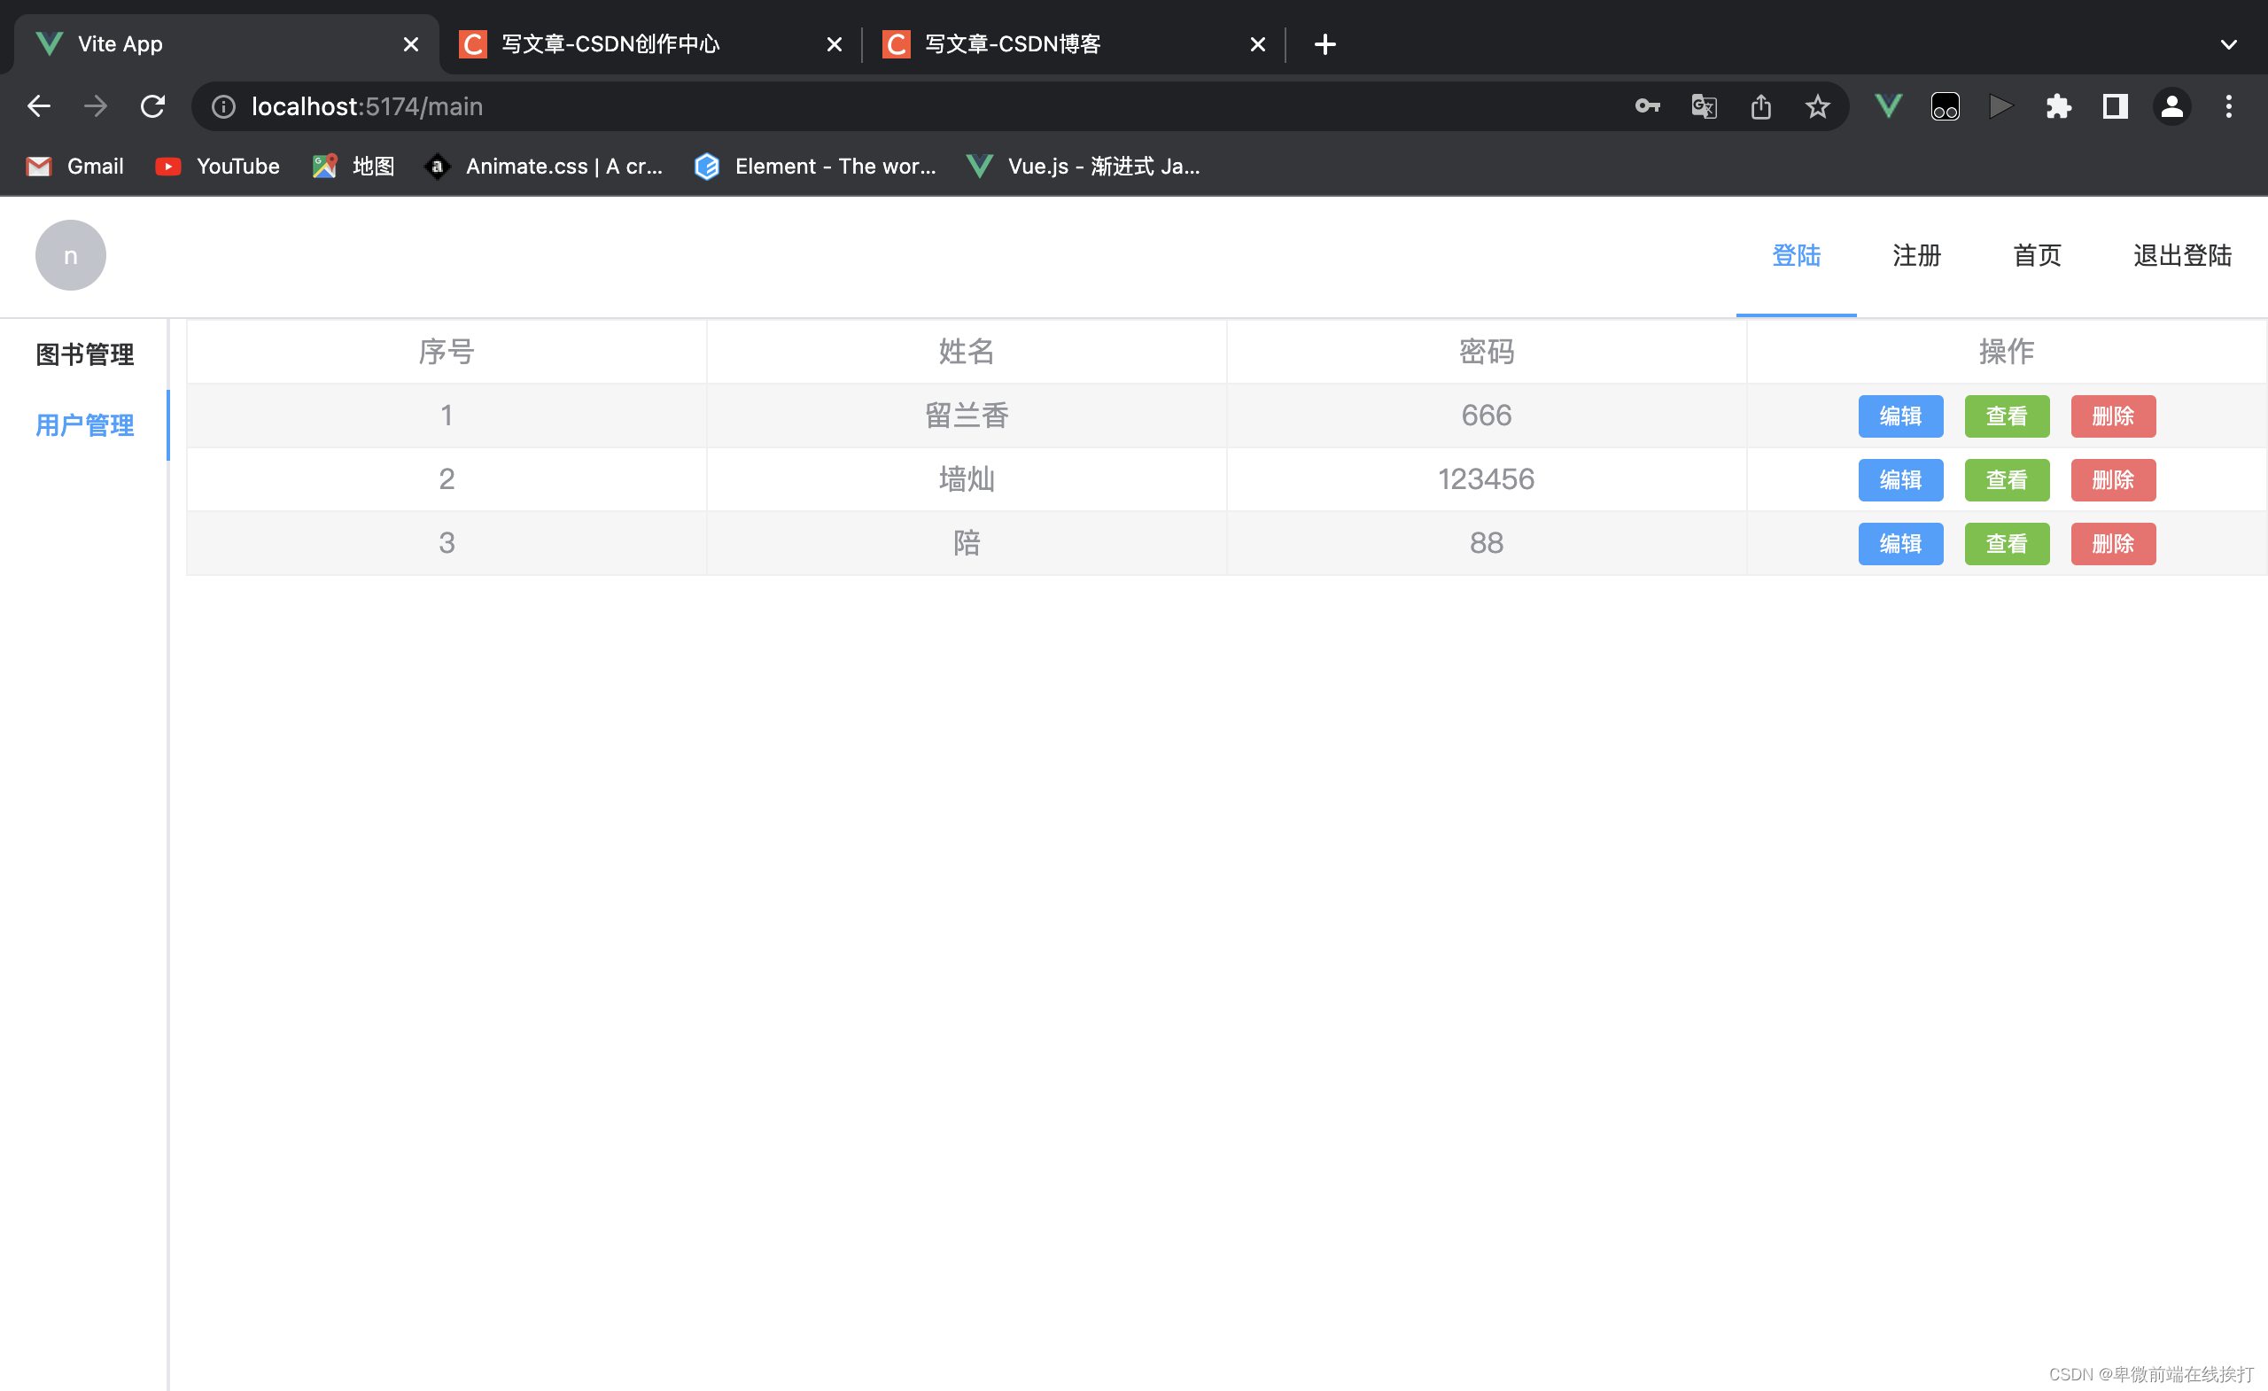
Task: Select the name cell 墙灿
Action: (967, 479)
